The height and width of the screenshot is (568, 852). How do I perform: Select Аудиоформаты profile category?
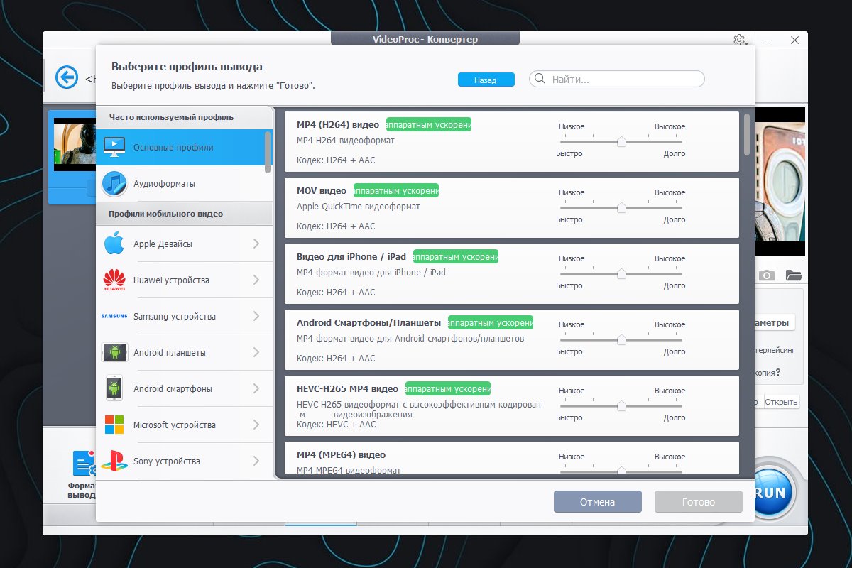tap(164, 184)
